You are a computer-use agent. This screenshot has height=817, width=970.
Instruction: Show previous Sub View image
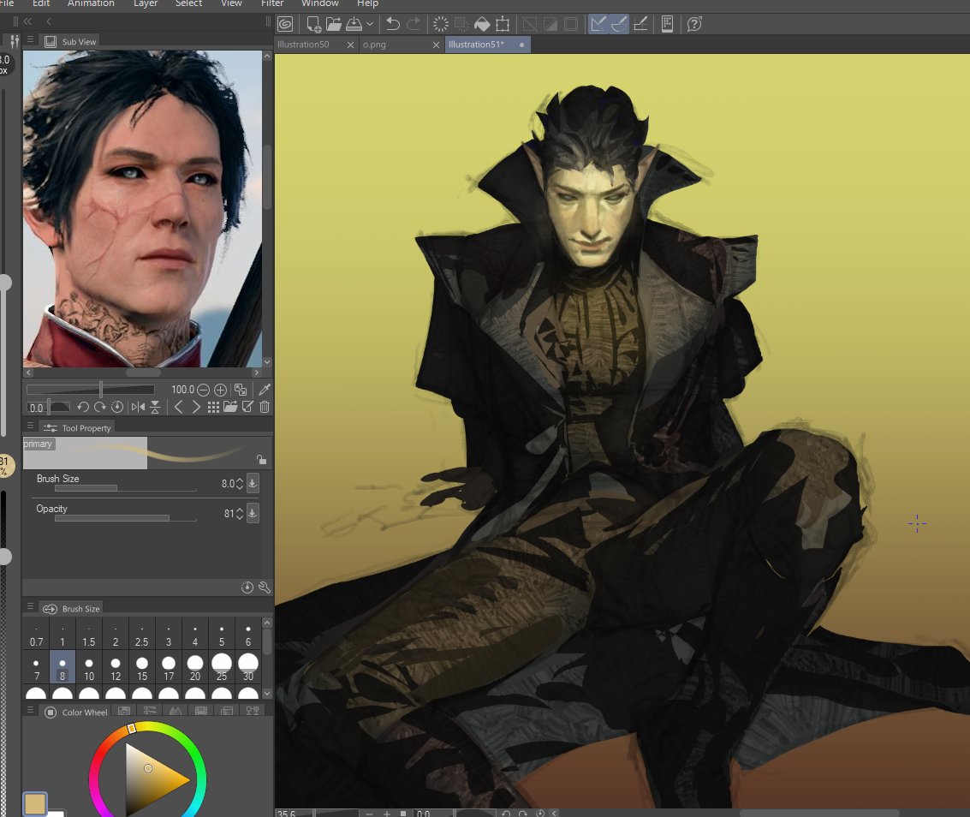(x=178, y=408)
